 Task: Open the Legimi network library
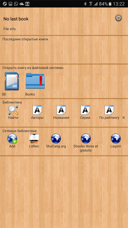pyautogui.click(x=116, y=139)
